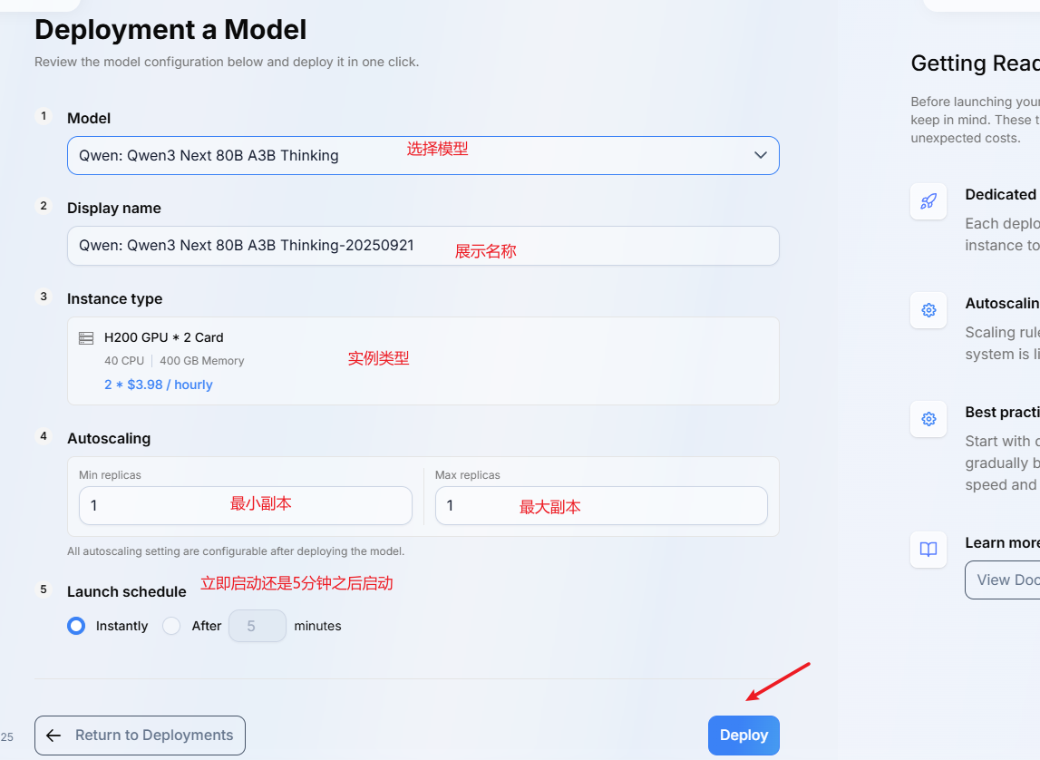Click the open book icon by Learn more

[928, 550]
